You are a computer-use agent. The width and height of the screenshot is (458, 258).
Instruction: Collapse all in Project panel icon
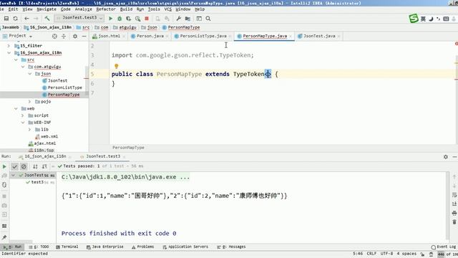(64, 37)
